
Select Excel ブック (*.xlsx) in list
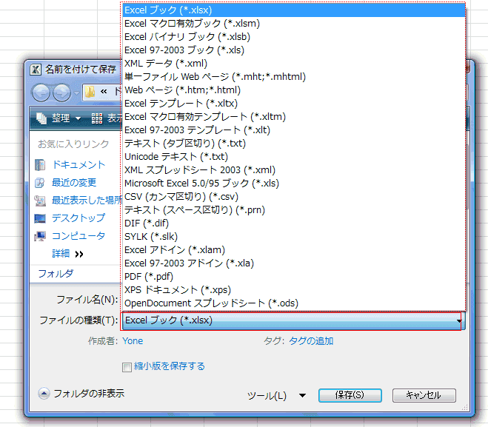(x=293, y=10)
